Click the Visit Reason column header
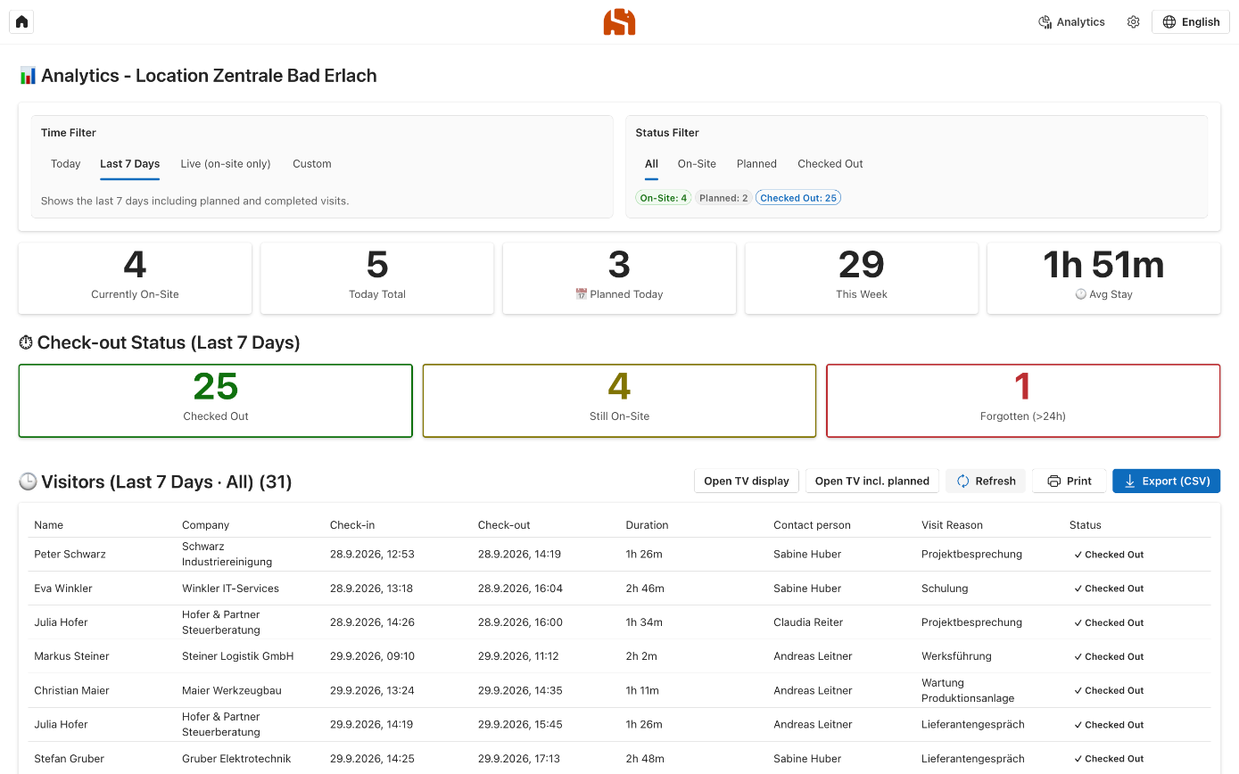1239x774 pixels. 952,525
